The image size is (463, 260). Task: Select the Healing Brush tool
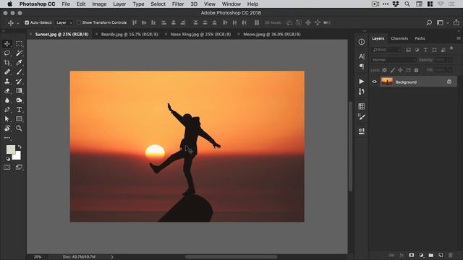point(7,72)
